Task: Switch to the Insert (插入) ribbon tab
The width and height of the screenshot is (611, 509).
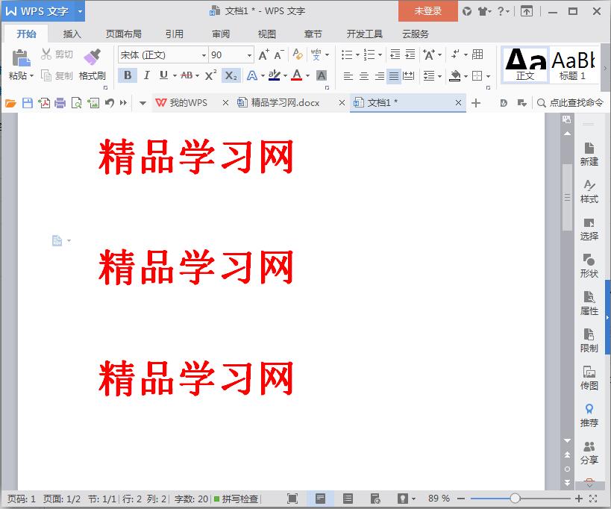Action: (x=72, y=34)
